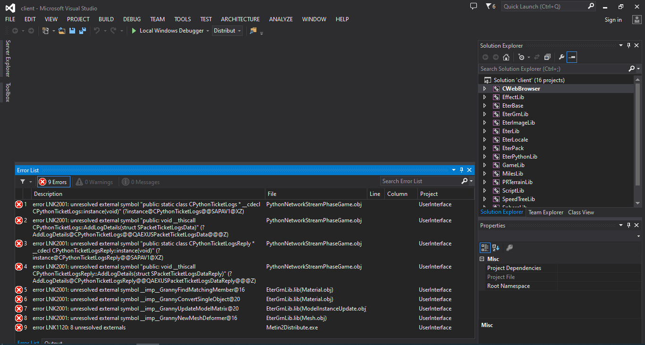Expand the CWebBrowser project node
Image resolution: width=645 pixels, height=345 pixels.
click(484, 89)
